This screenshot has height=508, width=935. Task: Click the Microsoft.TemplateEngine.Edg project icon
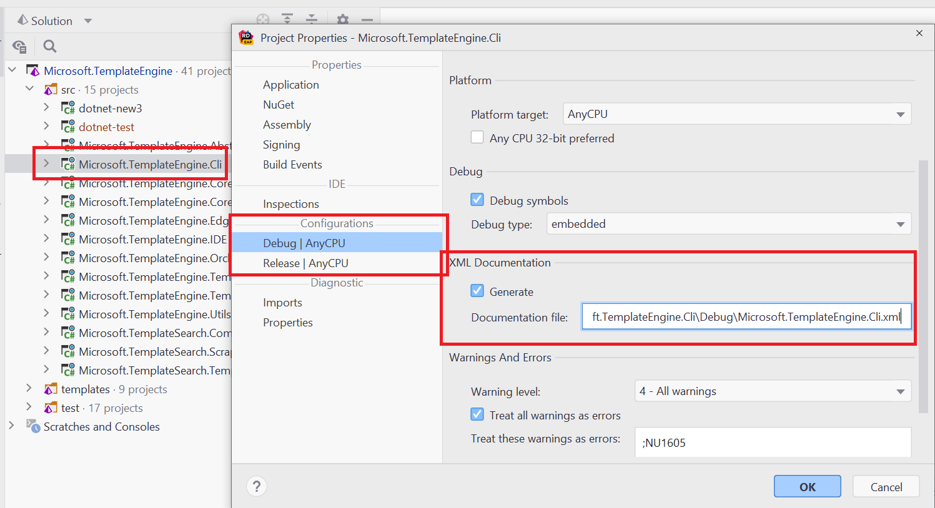tap(68, 220)
